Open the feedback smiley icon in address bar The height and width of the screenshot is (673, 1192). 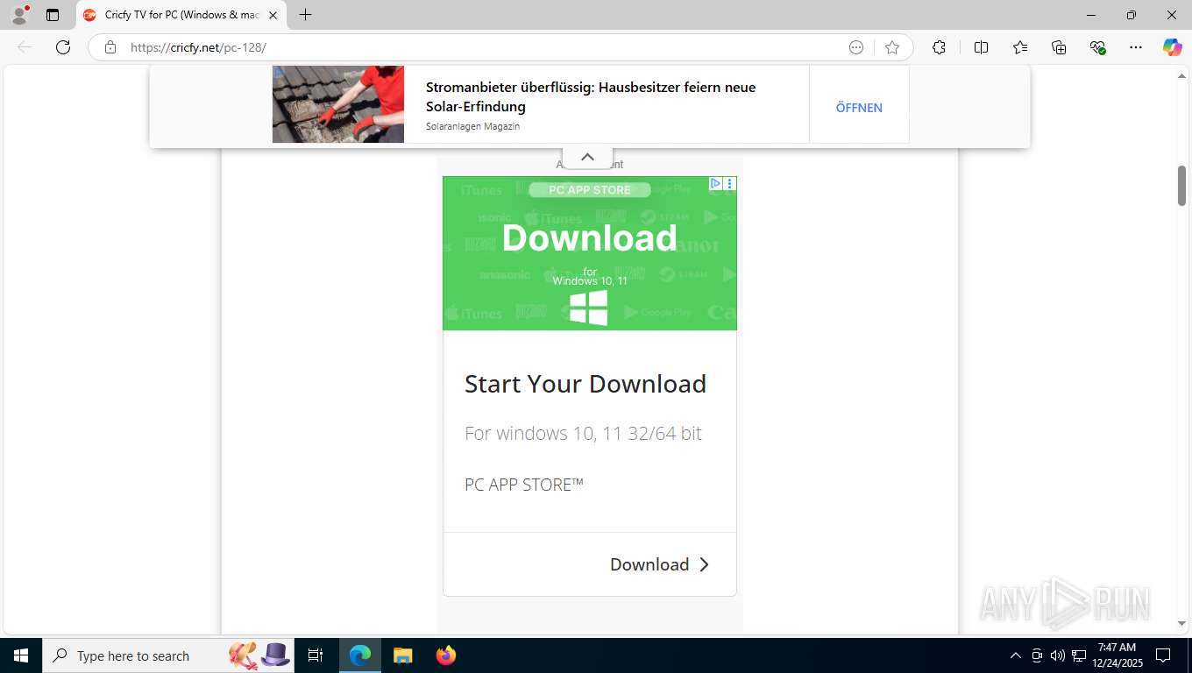click(856, 47)
